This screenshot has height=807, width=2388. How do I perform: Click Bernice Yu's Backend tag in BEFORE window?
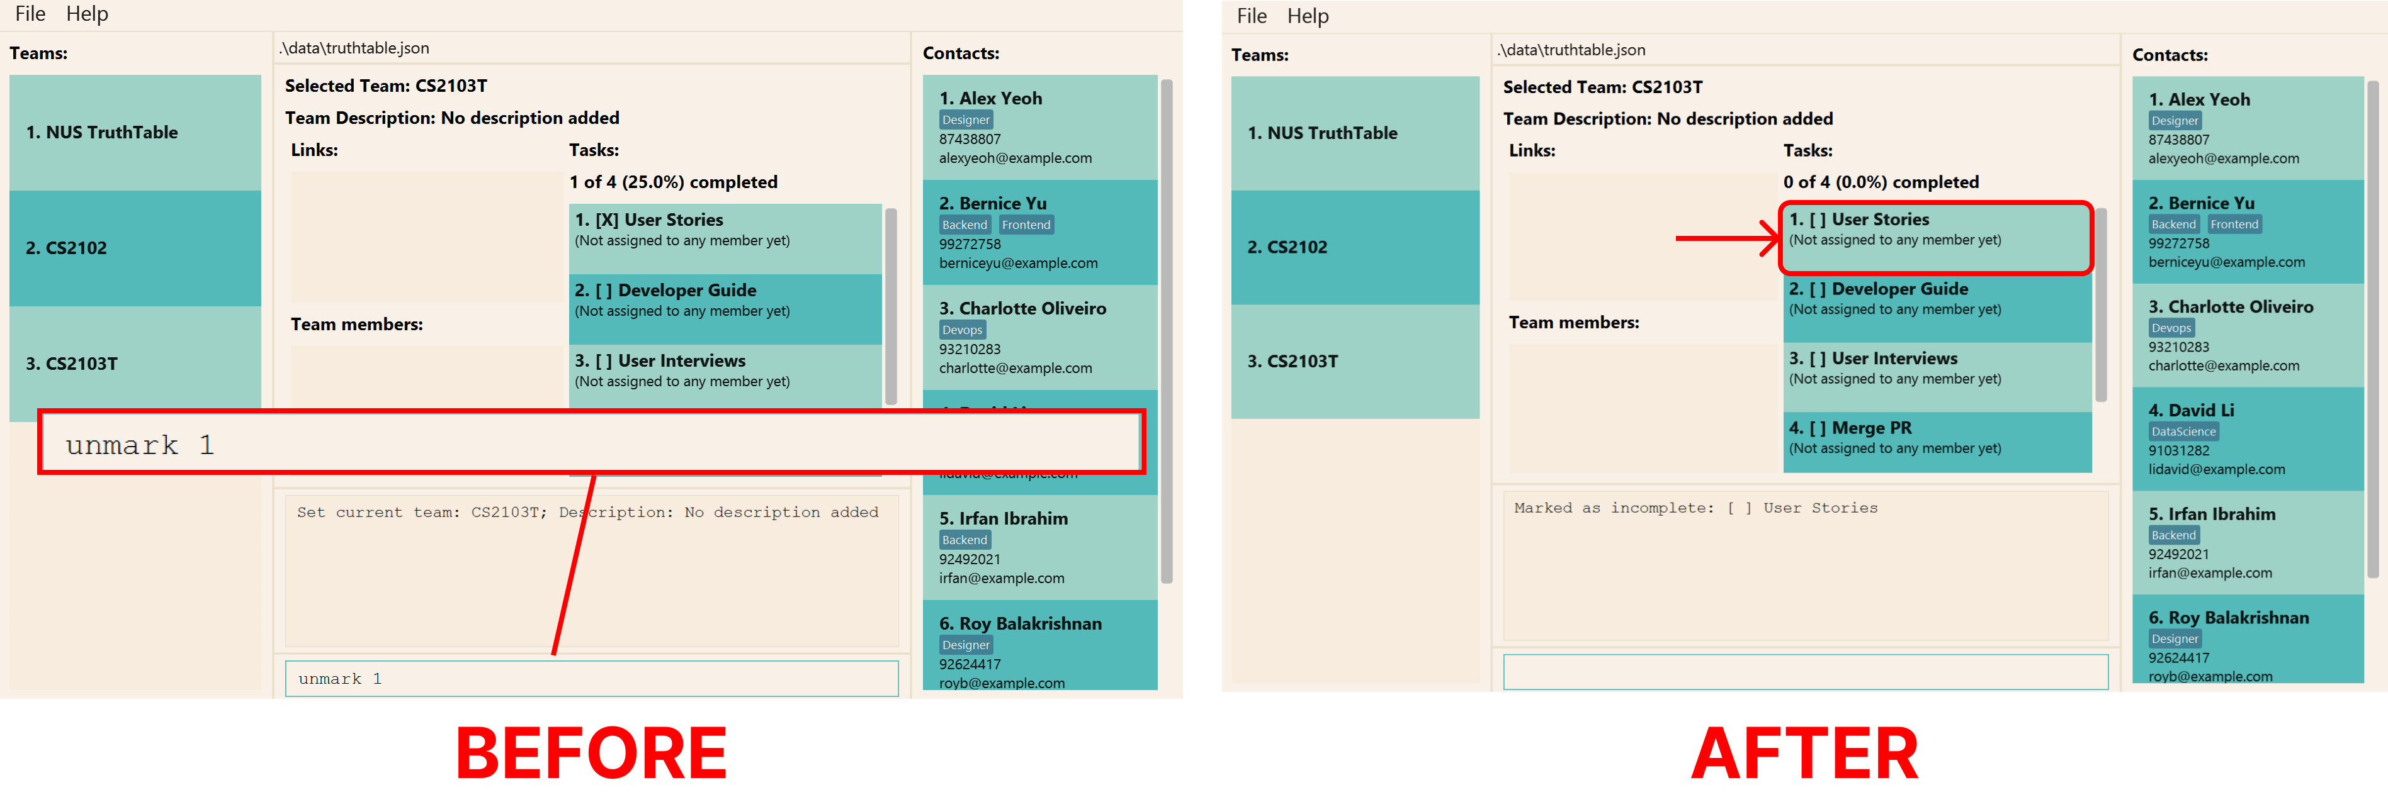[965, 225]
